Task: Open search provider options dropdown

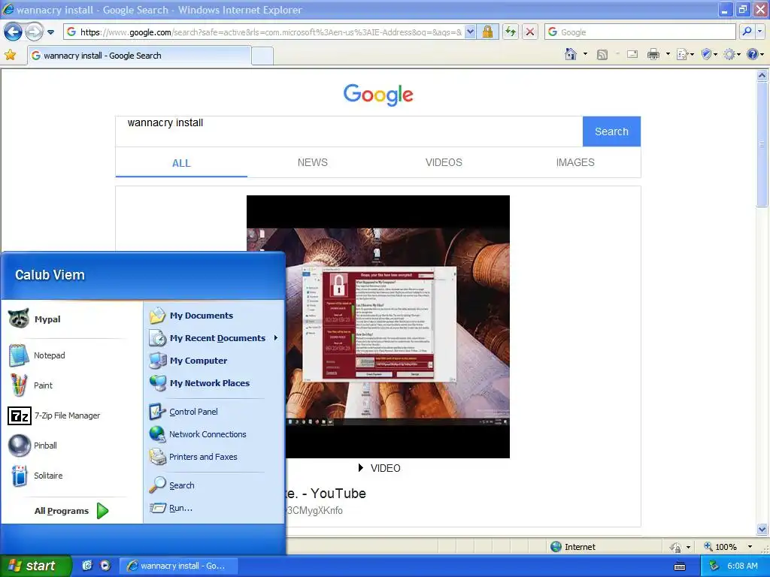Action: [x=760, y=32]
